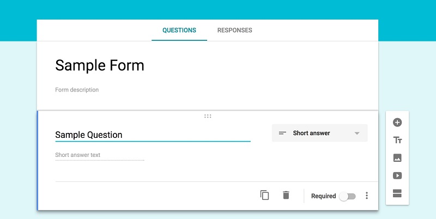Click the Form description field
The width and height of the screenshot is (436, 219).
coord(77,90)
